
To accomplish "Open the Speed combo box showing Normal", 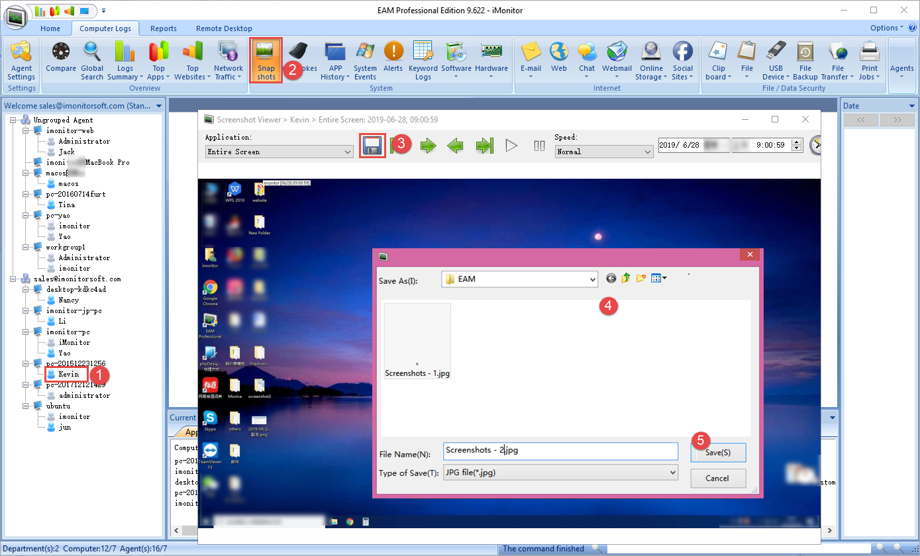I will click(x=603, y=152).
